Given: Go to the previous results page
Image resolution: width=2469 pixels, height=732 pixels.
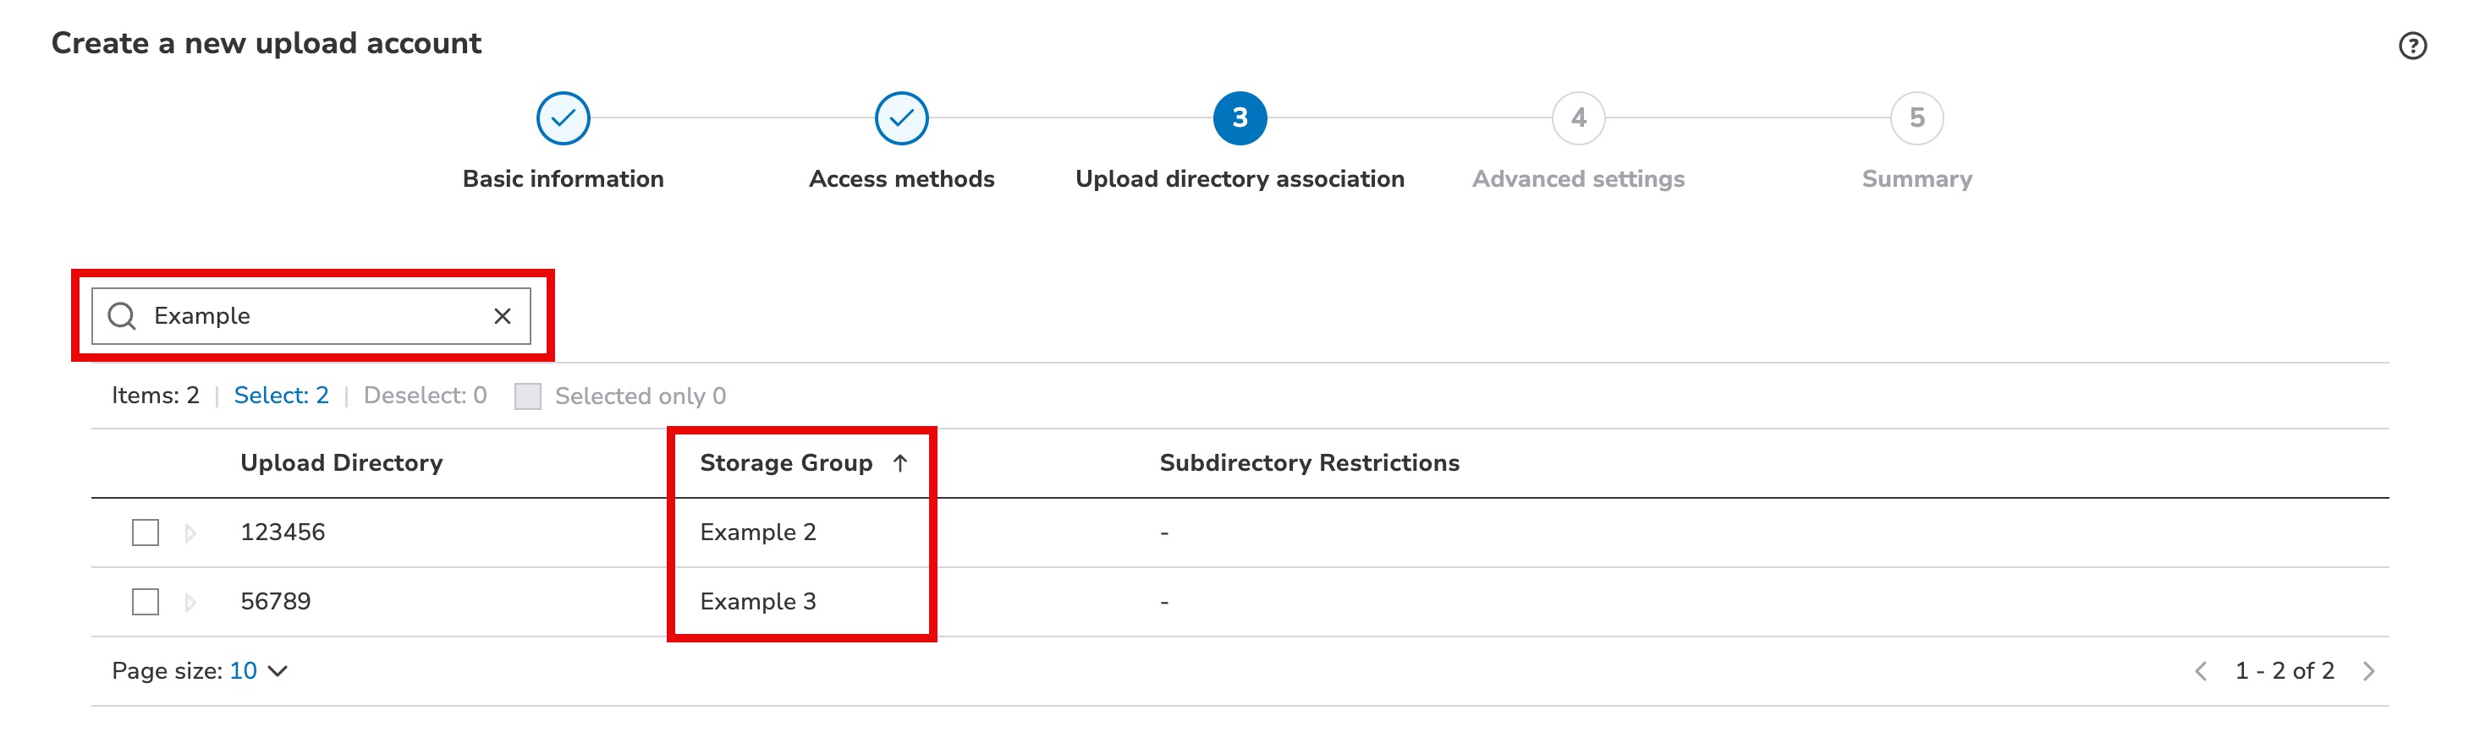Looking at the screenshot, I should click(x=2201, y=671).
